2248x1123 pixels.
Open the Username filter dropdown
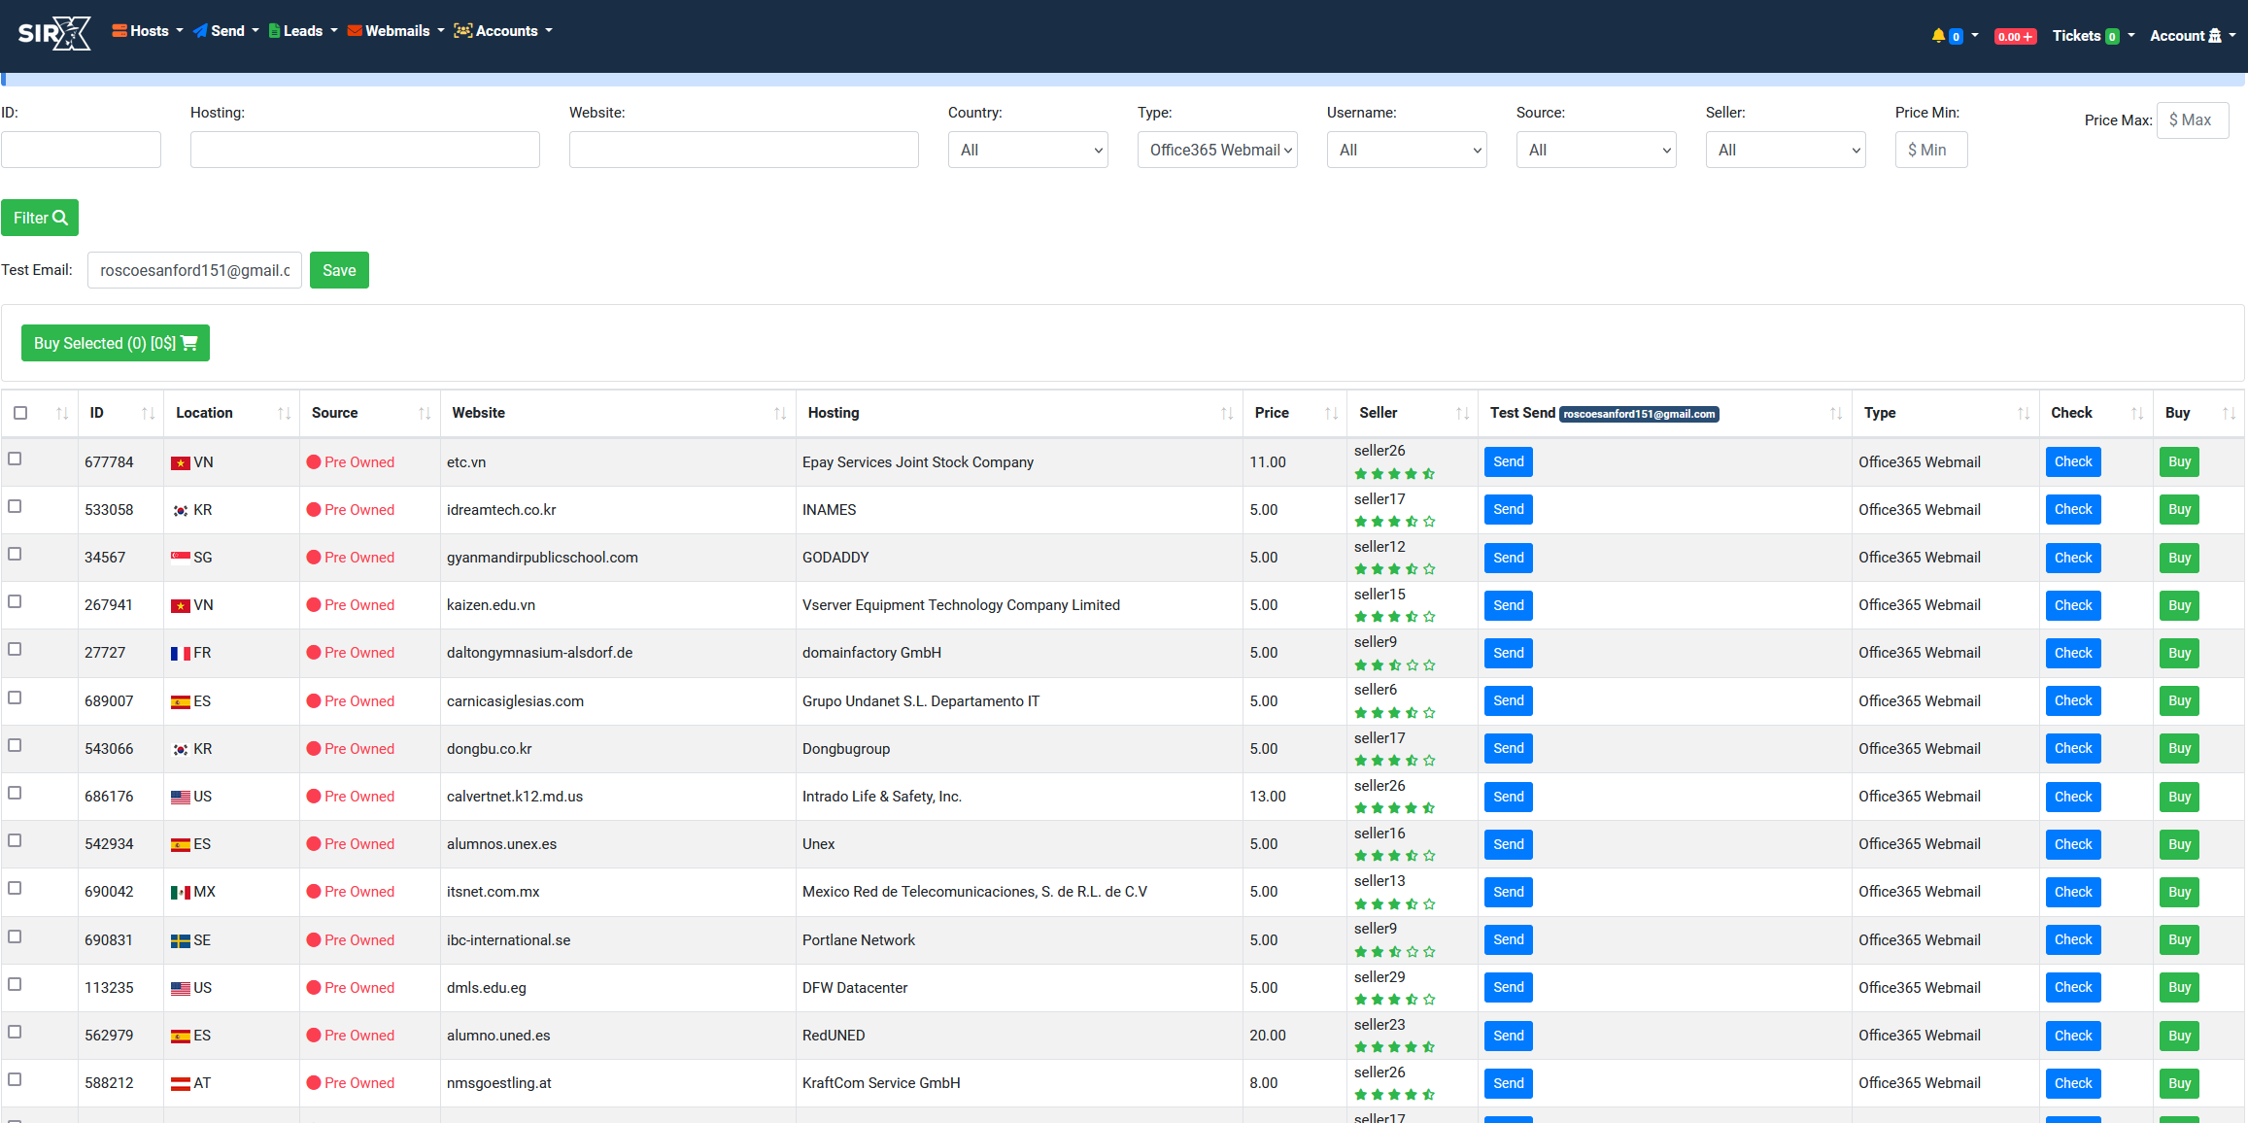[1407, 150]
